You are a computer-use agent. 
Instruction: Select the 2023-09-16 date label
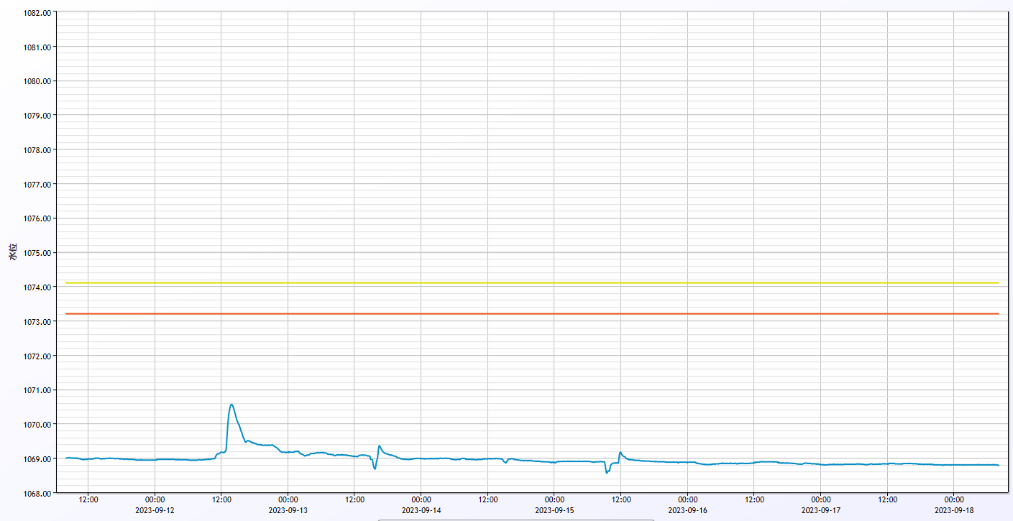pyautogui.click(x=687, y=510)
